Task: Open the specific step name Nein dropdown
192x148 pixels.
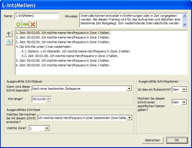Action: pos(184,102)
